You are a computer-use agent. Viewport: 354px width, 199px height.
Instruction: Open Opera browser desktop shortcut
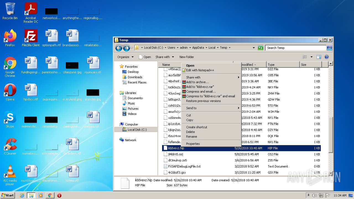coord(10,92)
